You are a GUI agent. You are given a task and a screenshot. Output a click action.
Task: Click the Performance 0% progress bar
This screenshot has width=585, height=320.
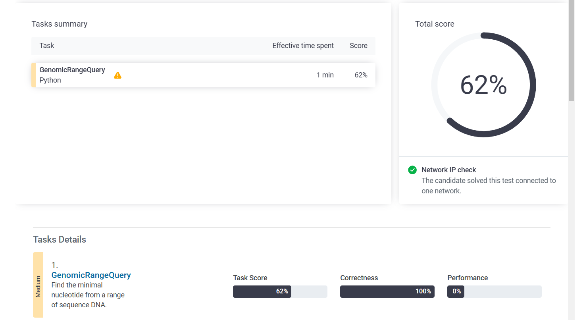(x=495, y=291)
